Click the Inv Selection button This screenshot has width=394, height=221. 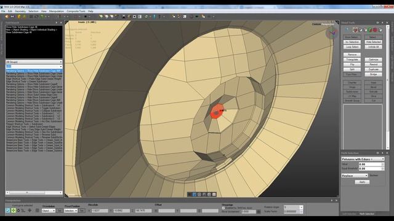[x=352, y=42]
